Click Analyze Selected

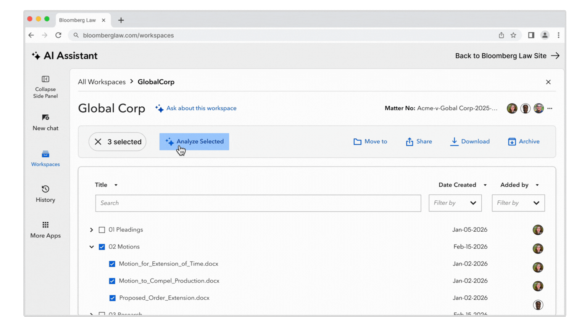click(194, 141)
